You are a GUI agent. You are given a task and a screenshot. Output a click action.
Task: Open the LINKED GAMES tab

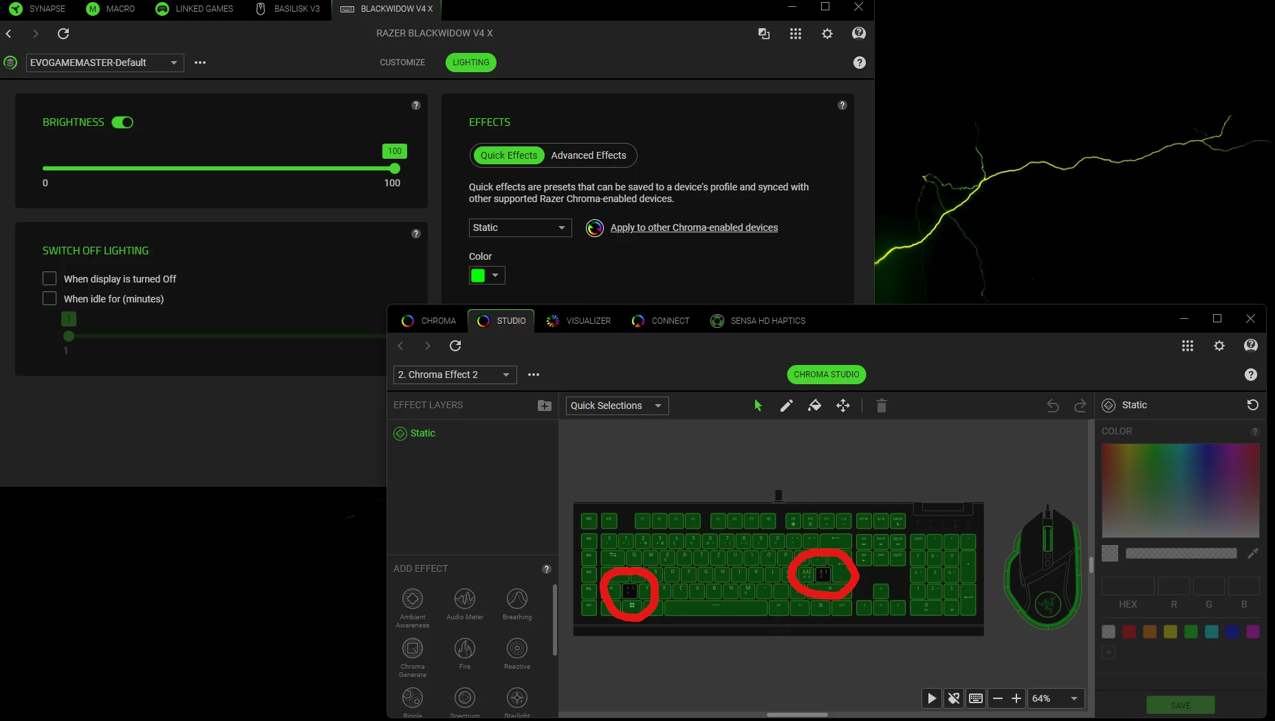pyautogui.click(x=195, y=9)
